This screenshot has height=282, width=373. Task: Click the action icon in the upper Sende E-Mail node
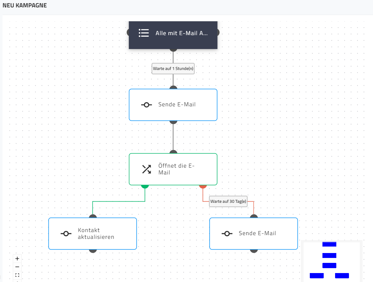click(x=146, y=105)
